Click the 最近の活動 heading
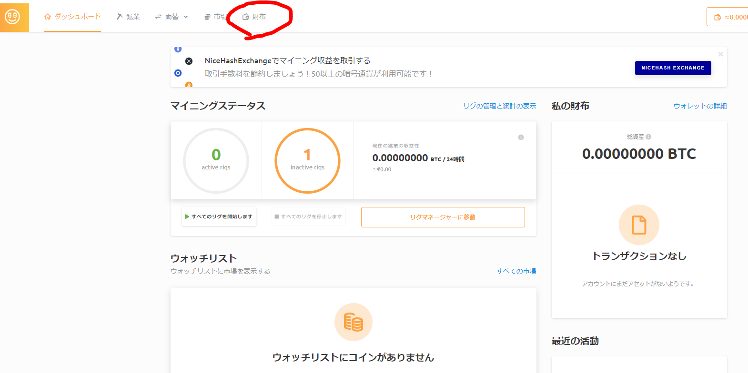Screen dimensions: 748x373 pyautogui.click(x=575, y=341)
